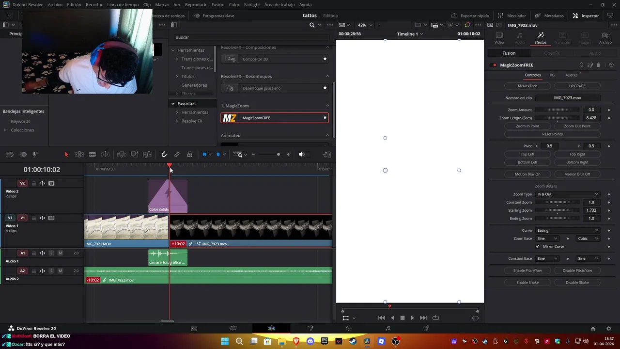Select the arrow selection mode tool
Viewport: 620px width, 349px height.
66,155
